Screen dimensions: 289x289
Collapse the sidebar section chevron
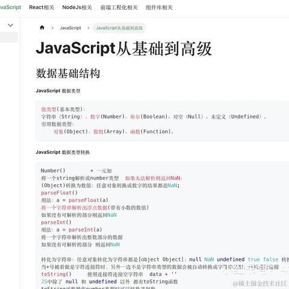10,25
